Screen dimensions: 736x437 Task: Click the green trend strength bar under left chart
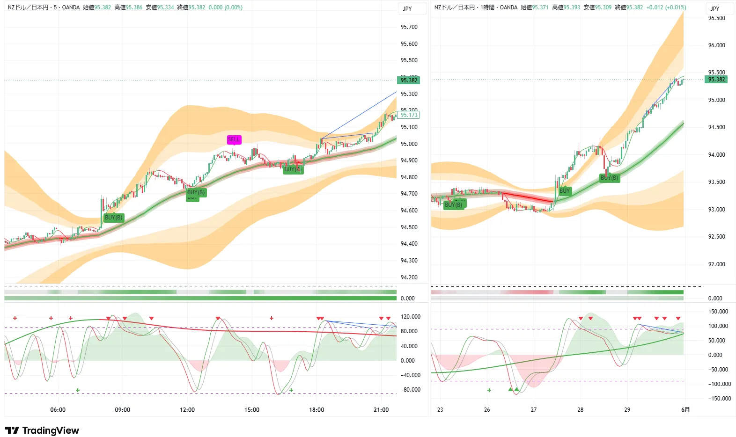tap(200, 298)
